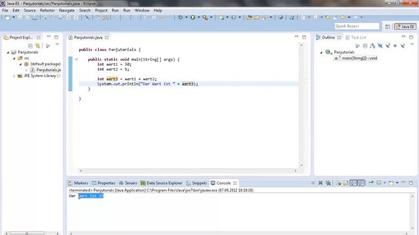Switch to the Snippets tab
Viewport: 419px width, 235px height.
[196, 183]
